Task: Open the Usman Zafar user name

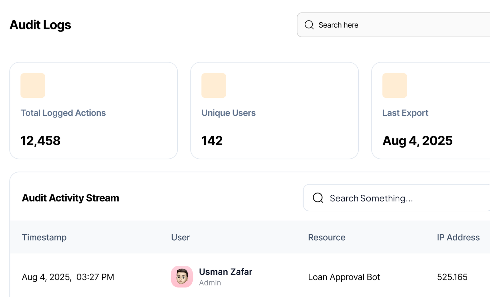Action: 225,272
